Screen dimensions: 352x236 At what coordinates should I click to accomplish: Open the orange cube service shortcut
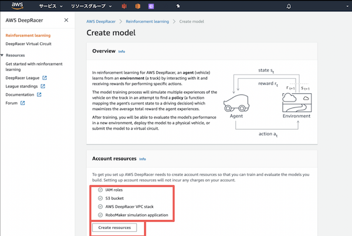(138, 6)
